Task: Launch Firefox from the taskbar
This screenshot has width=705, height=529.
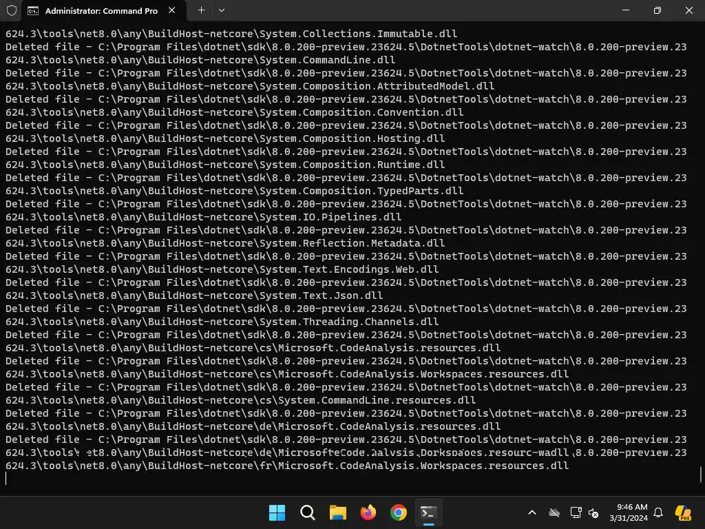Action: click(368, 512)
